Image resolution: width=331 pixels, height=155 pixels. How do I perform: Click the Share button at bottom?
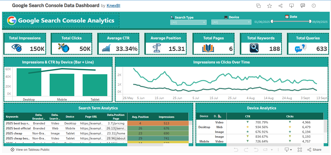314,150
